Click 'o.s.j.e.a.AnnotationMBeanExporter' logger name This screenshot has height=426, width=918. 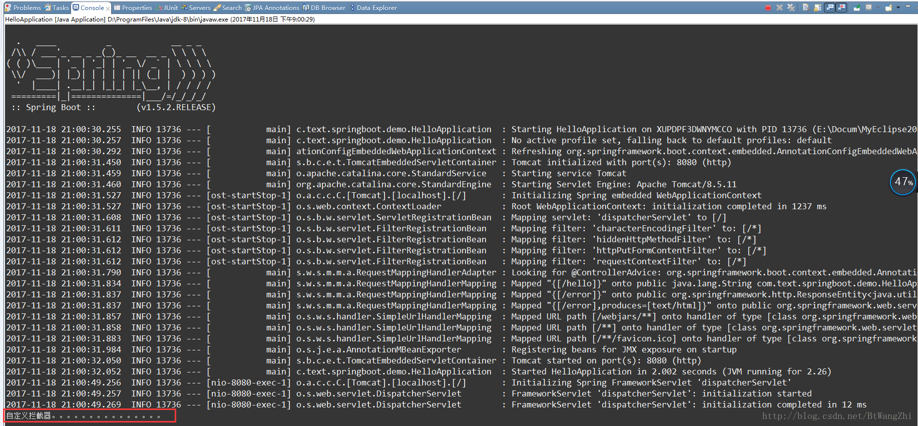click(378, 349)
